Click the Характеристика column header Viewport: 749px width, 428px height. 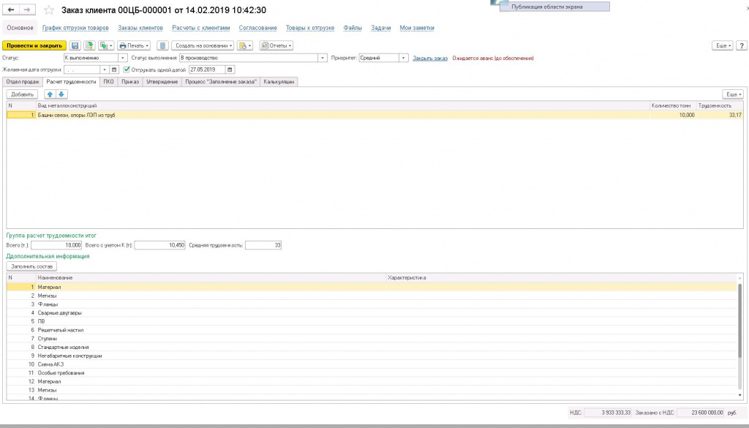[x=561, y=277]
